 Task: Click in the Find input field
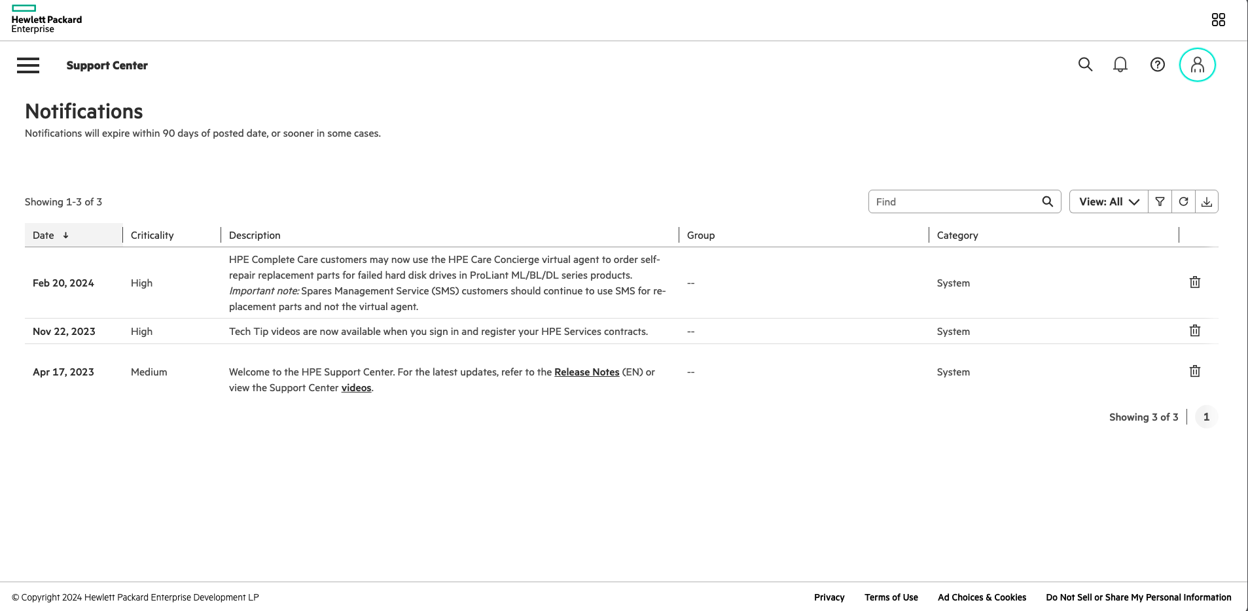click(955, 201)
